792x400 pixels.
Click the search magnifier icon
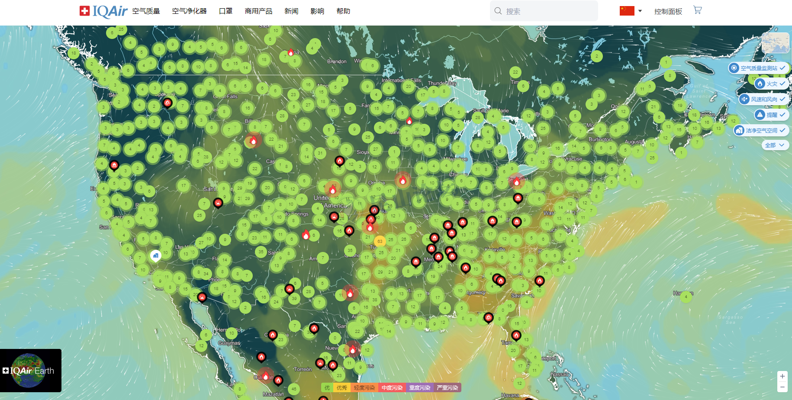(498, 11)
